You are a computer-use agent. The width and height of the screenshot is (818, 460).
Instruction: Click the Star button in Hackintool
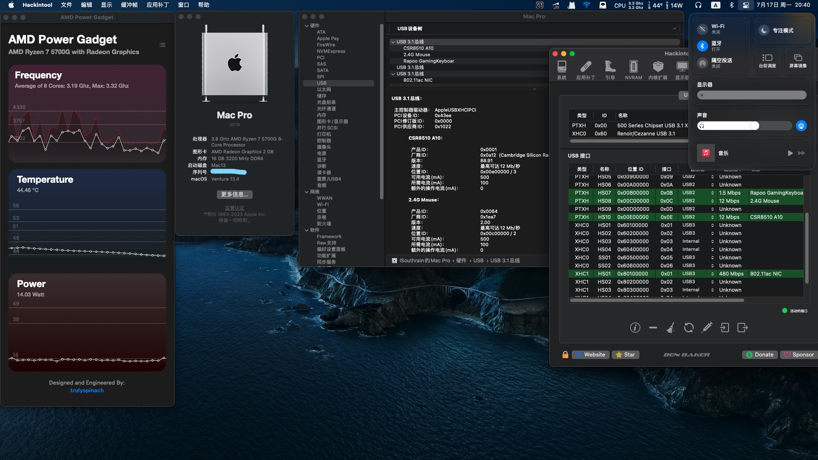[625, 354]
